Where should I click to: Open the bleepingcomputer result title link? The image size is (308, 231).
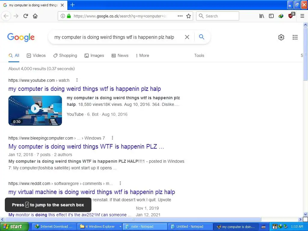[x=86, y=146]
